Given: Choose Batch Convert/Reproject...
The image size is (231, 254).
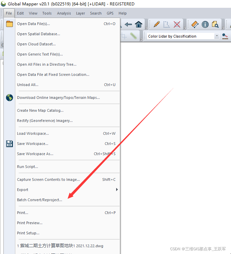Looking at the screenshot, I should tap(67, 200).
